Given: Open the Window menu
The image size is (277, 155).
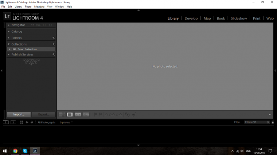Looking at the screenshot, I should [59, 7].
